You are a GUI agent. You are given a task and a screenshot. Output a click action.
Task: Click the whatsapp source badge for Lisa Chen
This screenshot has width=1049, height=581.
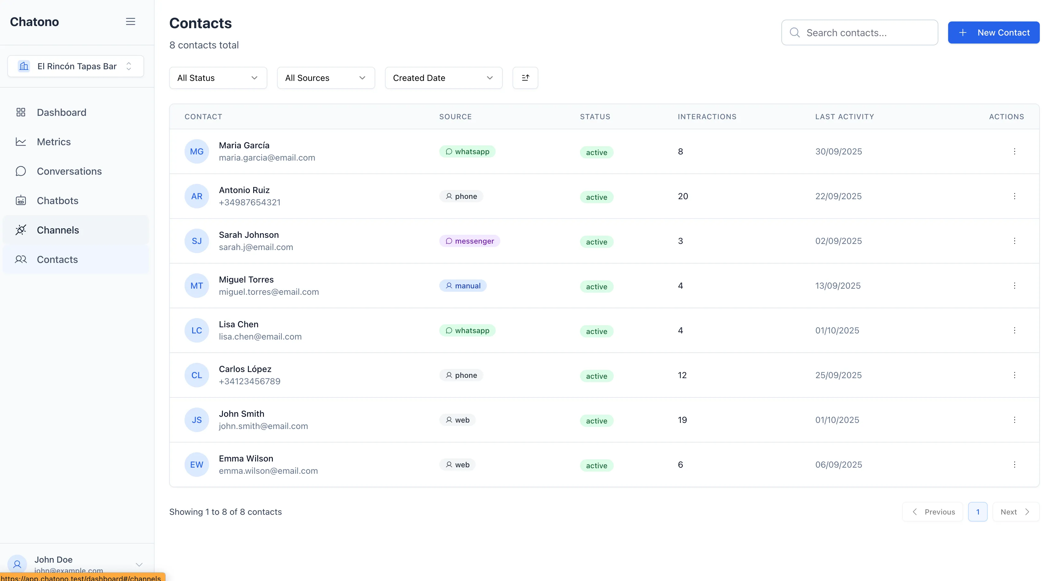pyautogui.click(x=467, y=330)
